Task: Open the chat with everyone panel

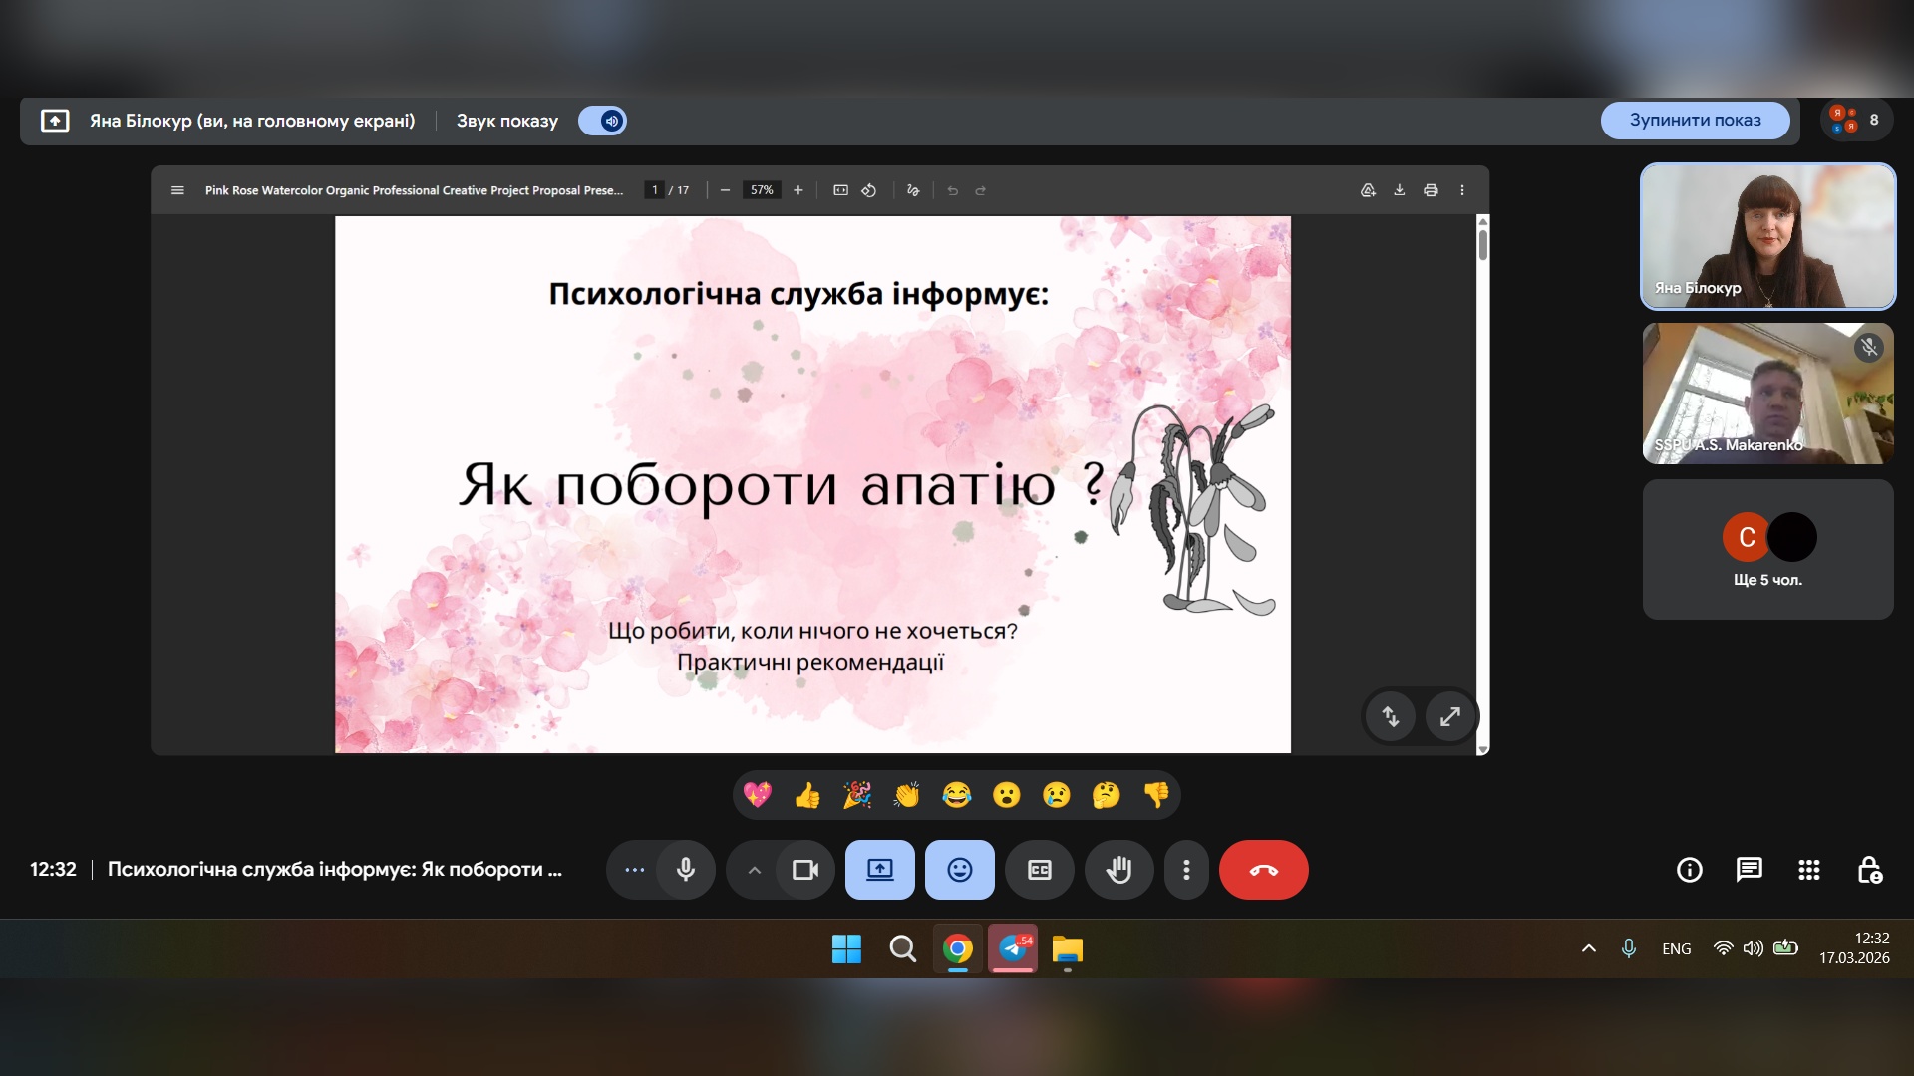Action: 1749,870
